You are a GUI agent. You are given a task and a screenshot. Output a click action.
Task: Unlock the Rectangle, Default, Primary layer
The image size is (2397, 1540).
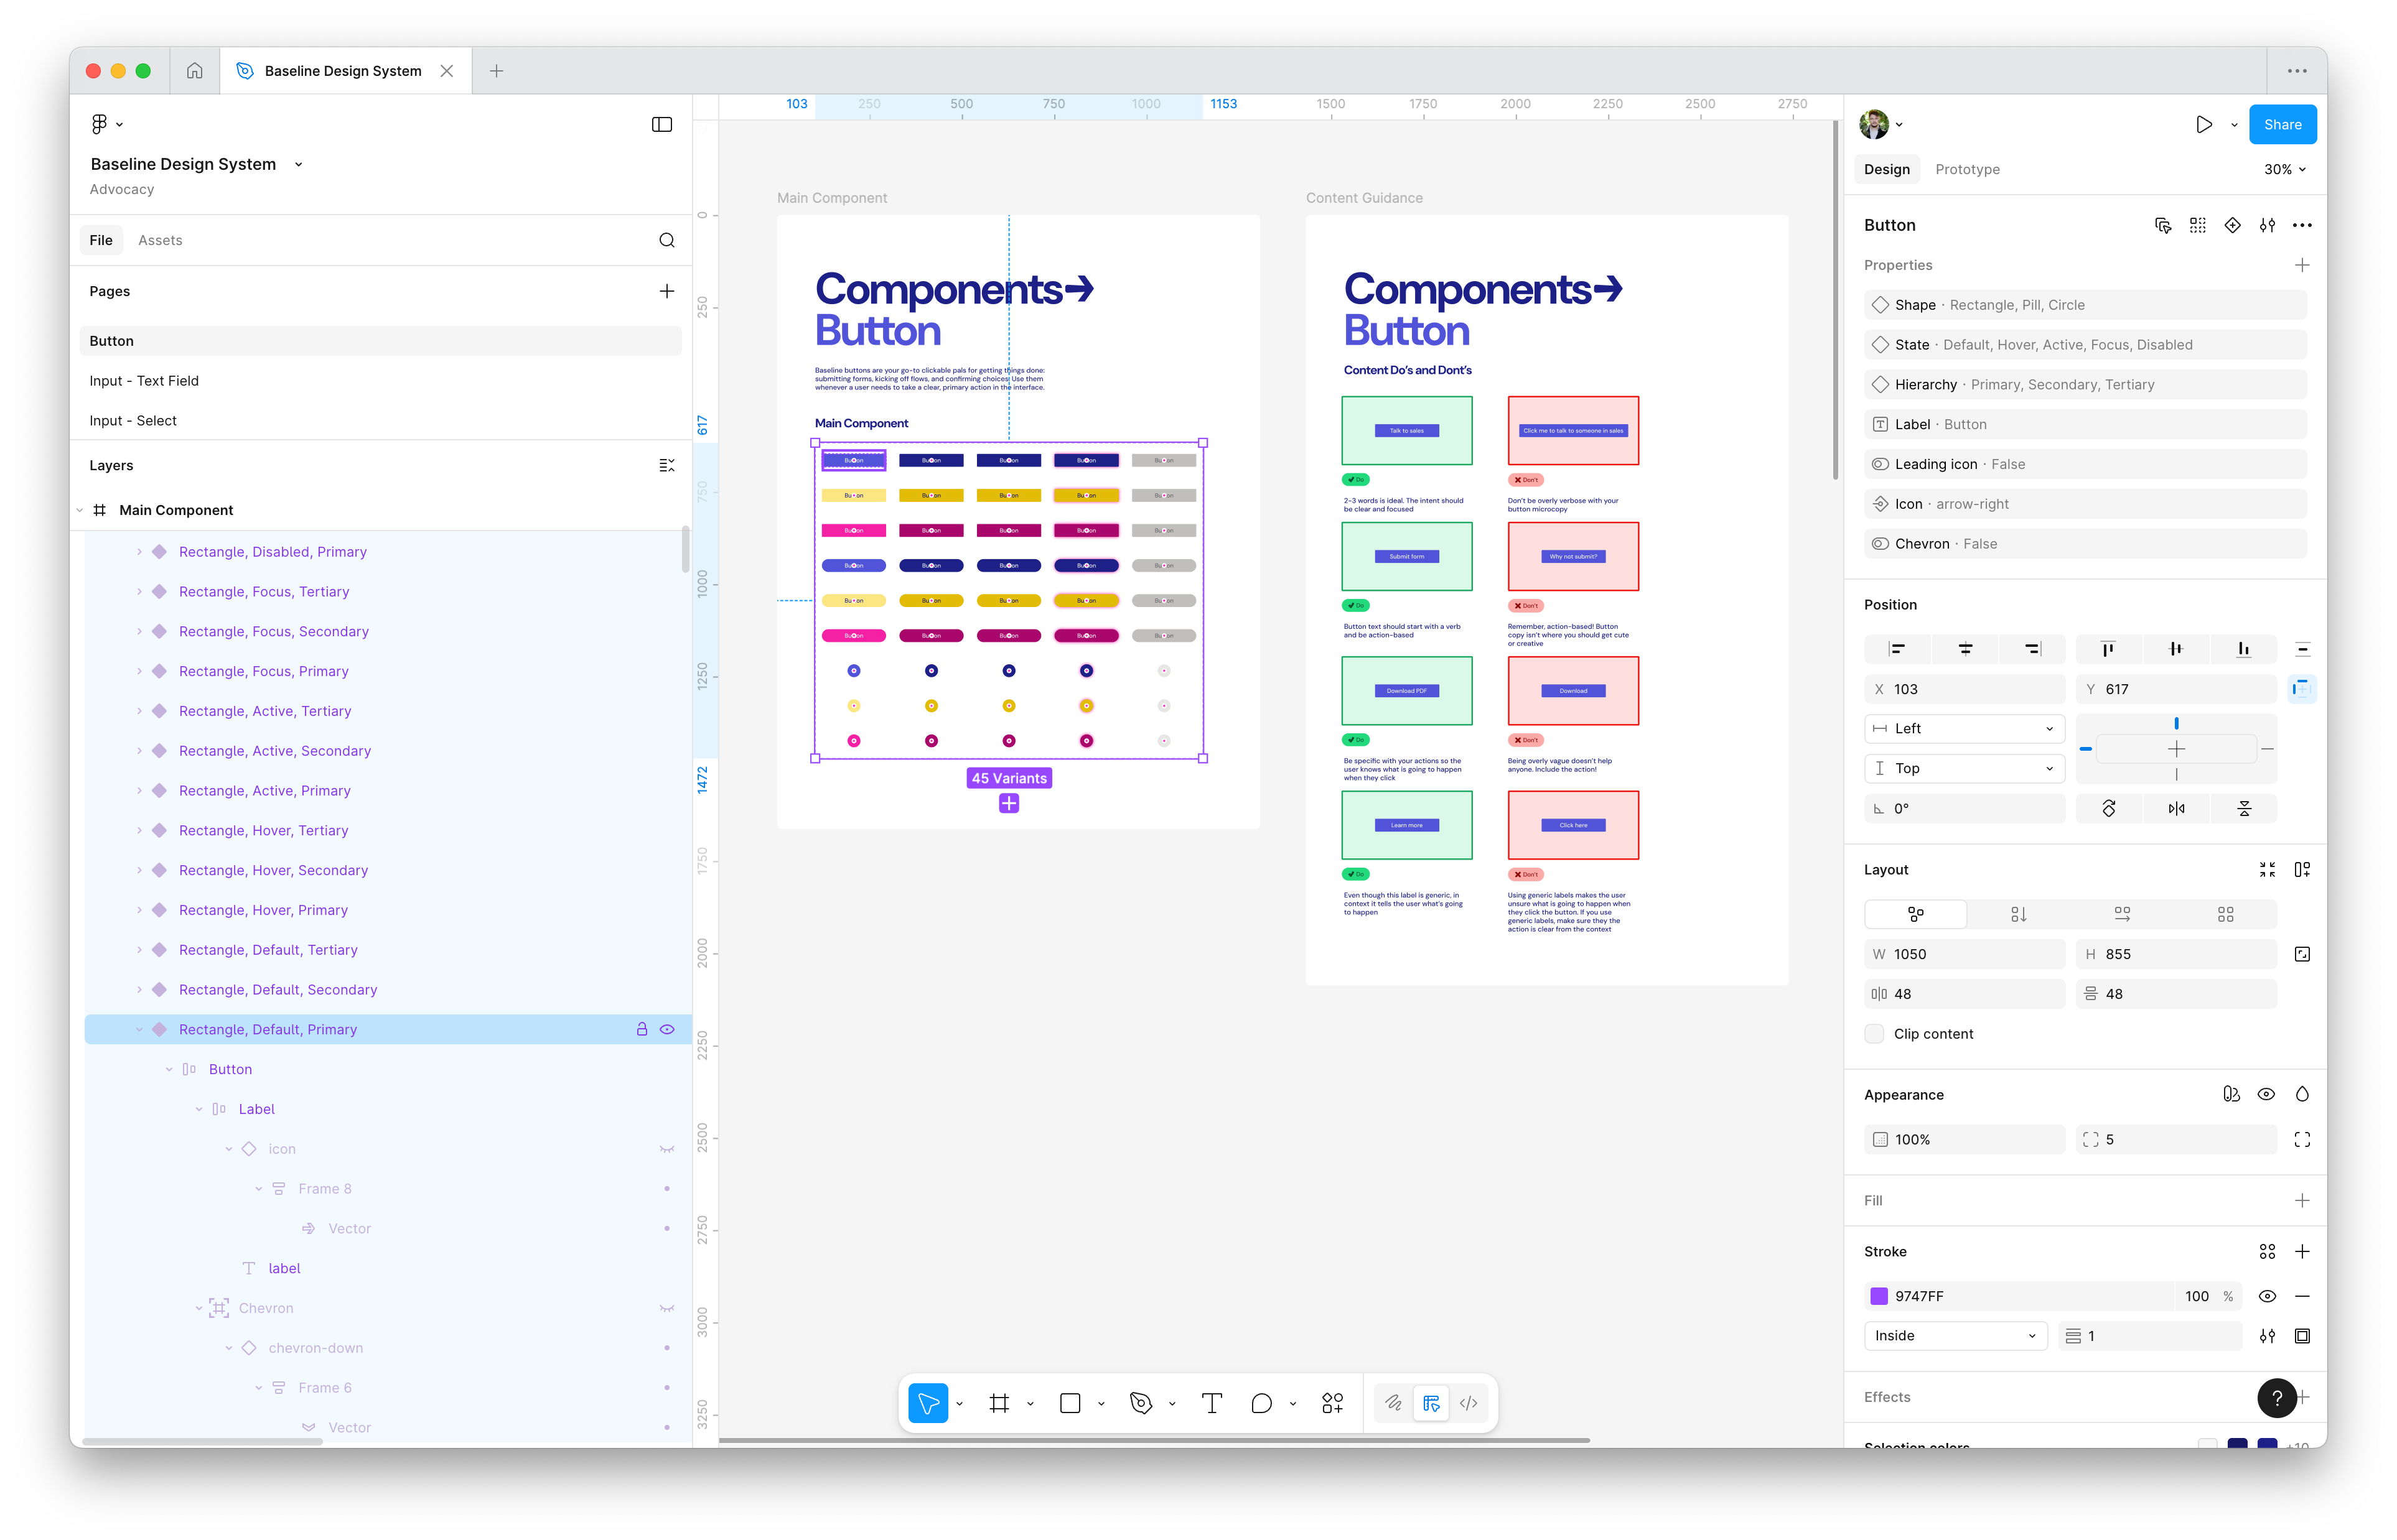[642, 1029]
